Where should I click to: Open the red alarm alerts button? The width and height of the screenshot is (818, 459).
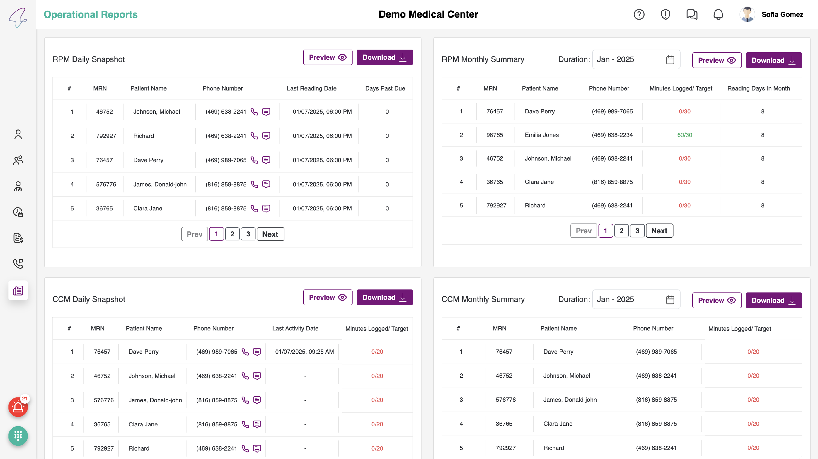tap(18, 407)
